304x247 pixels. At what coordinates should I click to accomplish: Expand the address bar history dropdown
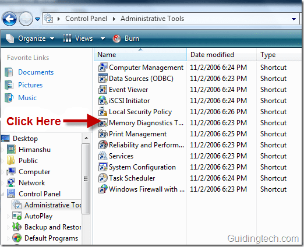click(294, 19)
